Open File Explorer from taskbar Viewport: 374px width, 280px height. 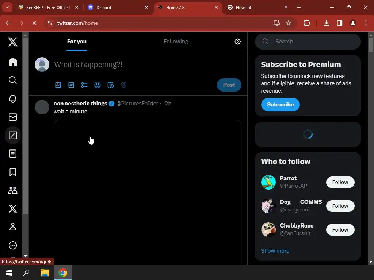pos(45,273)
